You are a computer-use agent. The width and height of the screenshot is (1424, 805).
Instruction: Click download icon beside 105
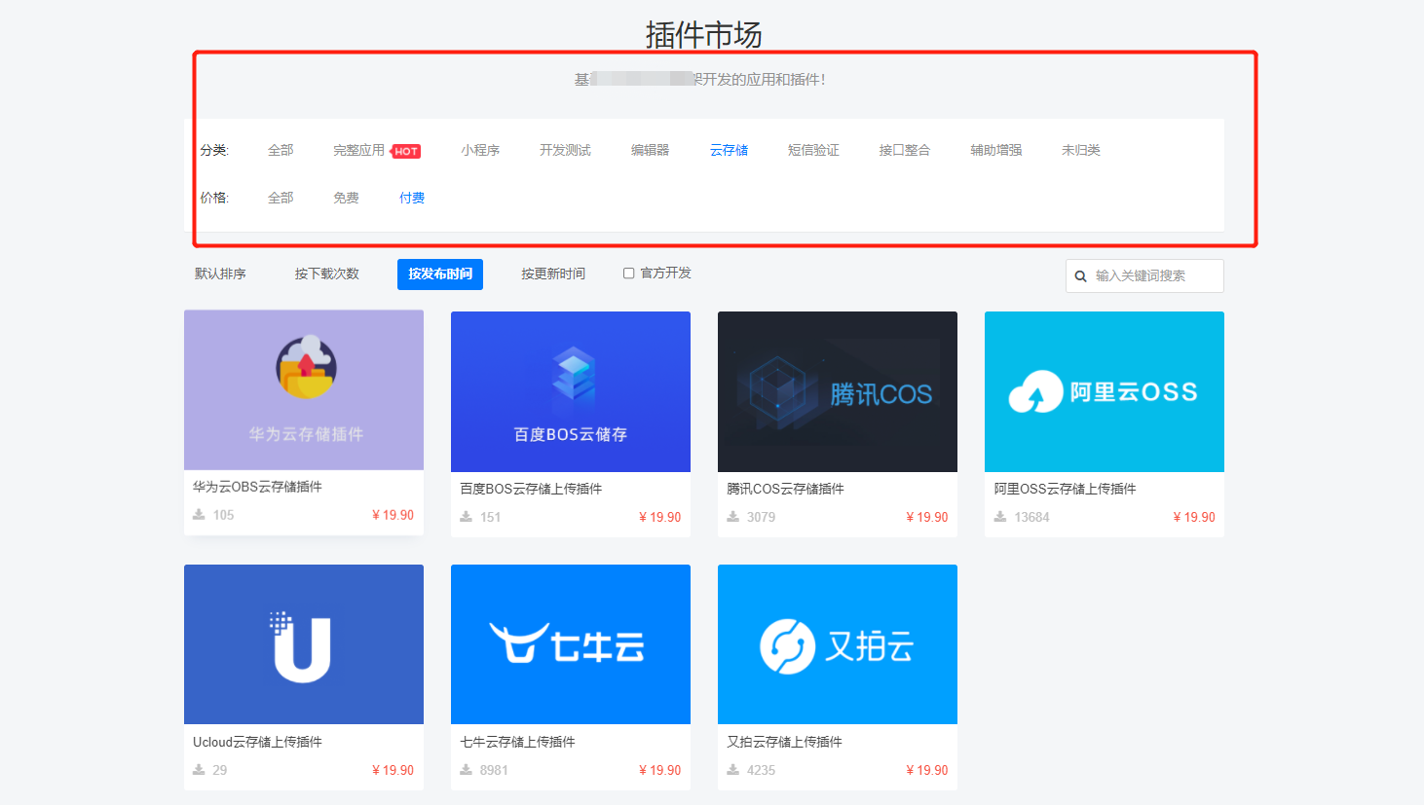(x=199, y=515)
